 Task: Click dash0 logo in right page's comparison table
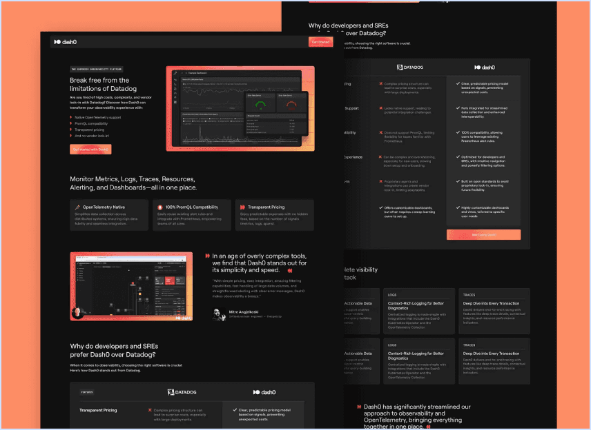[x=485, y=68]
